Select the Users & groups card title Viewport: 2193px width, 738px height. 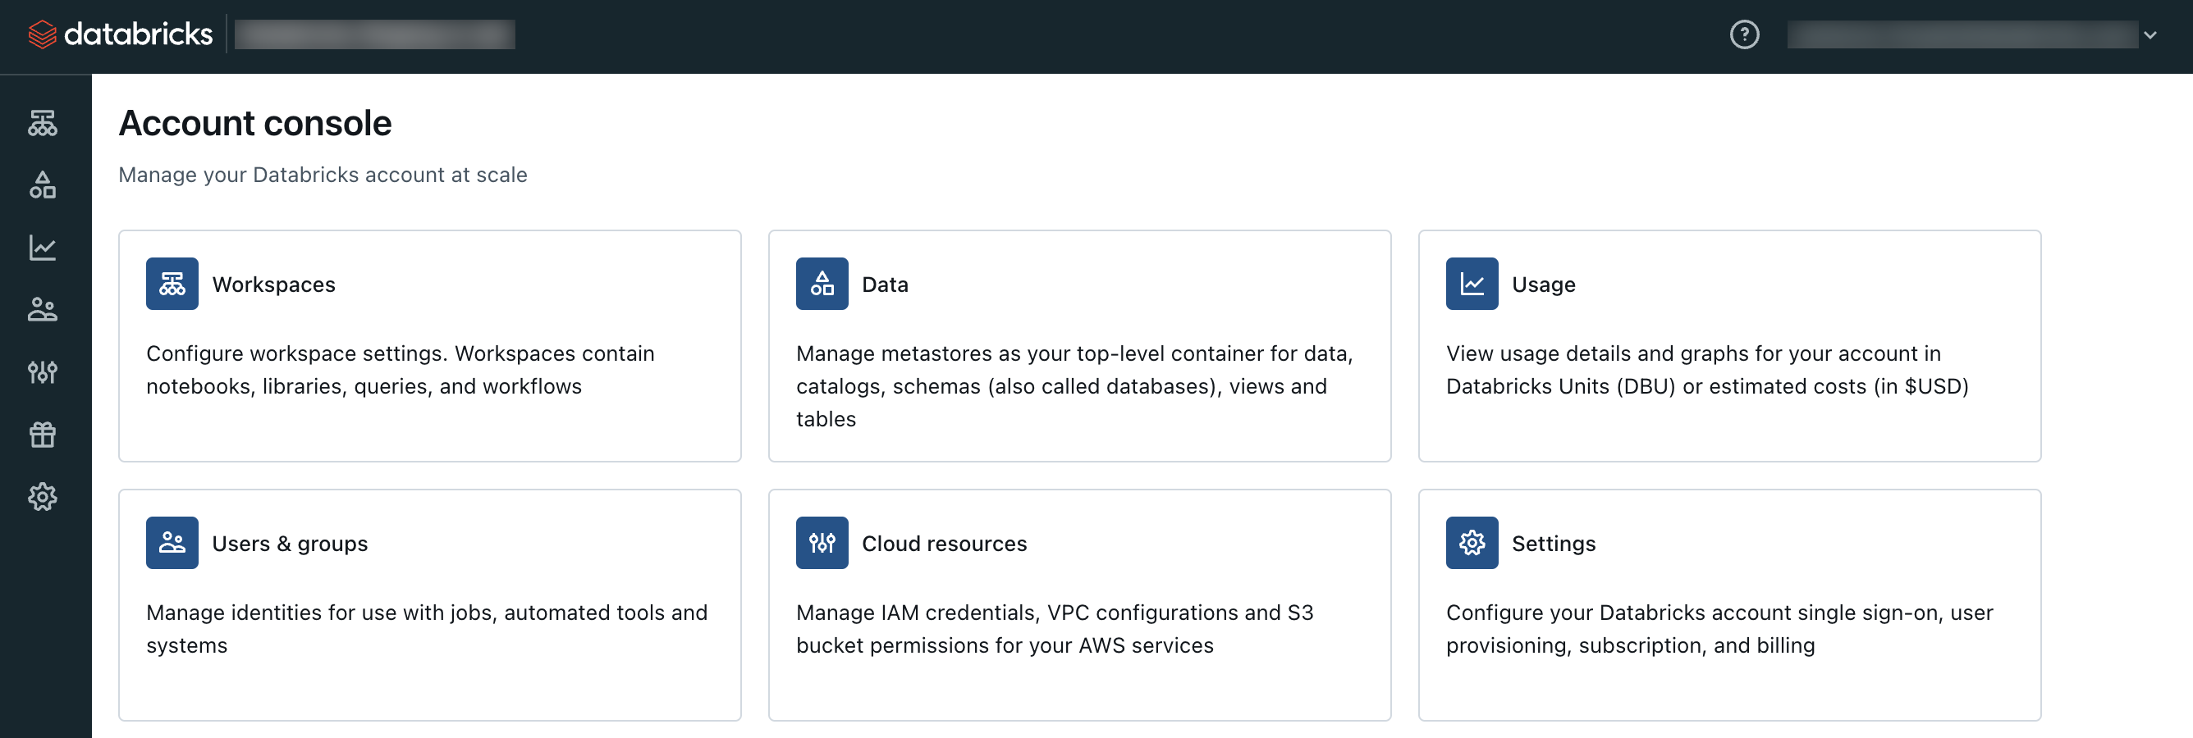tap(290, 544)
